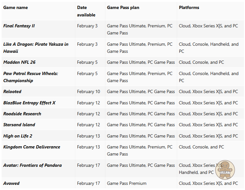
Task: Click the Game Pass Premium plan cell
Action: [x=126, y=183]
